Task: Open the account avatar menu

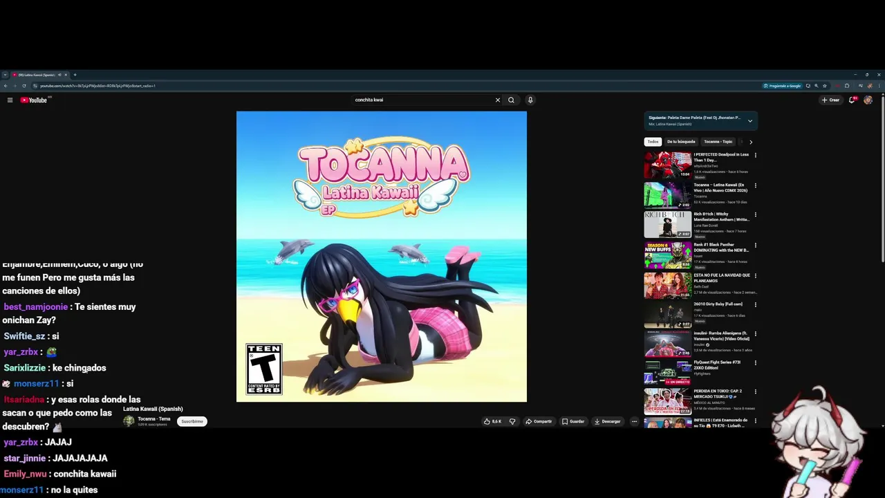Action: (x=868, y=100)
